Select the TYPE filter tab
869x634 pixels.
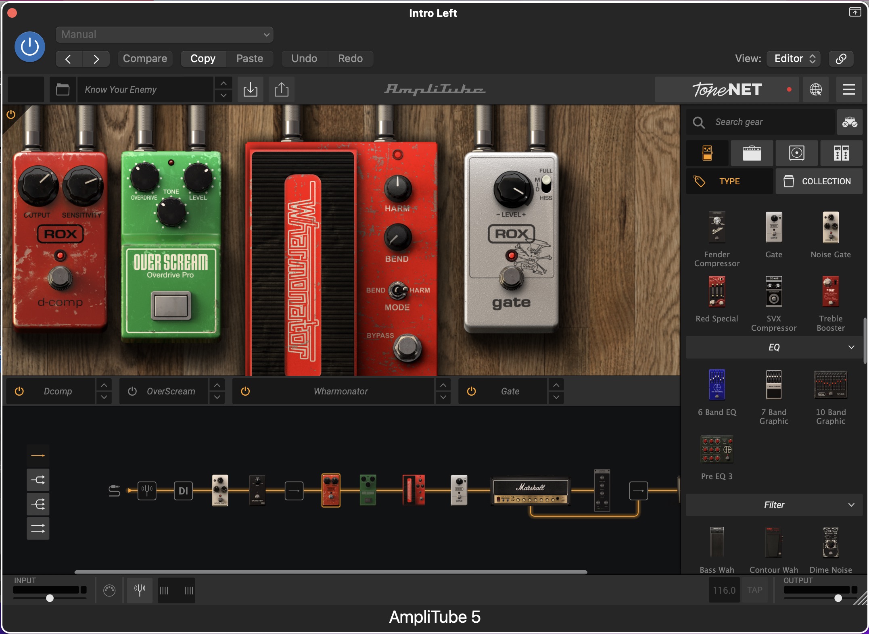coord(729,181)
